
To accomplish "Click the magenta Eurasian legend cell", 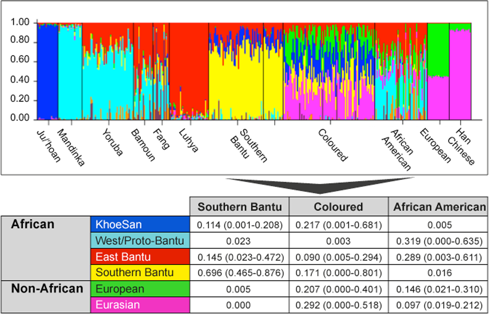I will (140, 305).
